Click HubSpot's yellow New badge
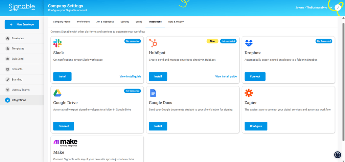Screen dimensions: 345x162 [x=212, y=41]
